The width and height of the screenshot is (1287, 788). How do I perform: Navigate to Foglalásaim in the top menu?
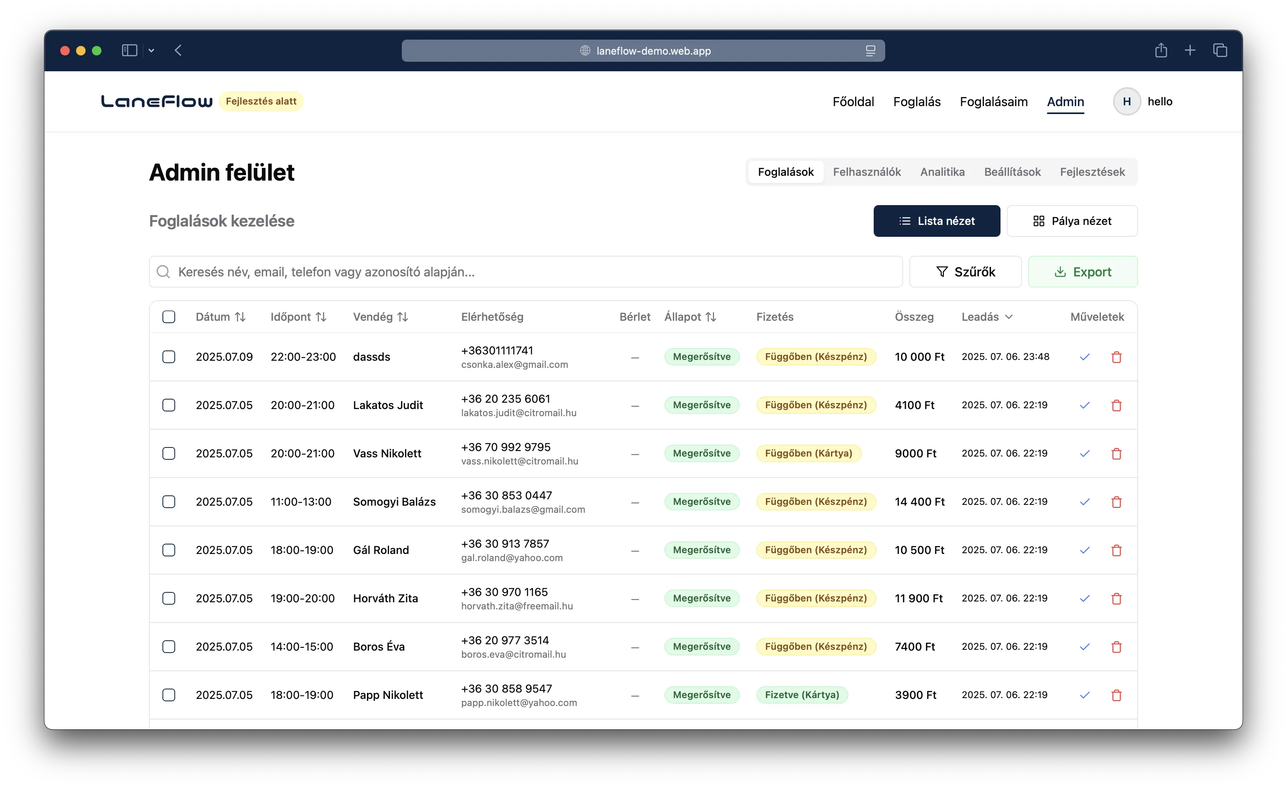point(993,101)
